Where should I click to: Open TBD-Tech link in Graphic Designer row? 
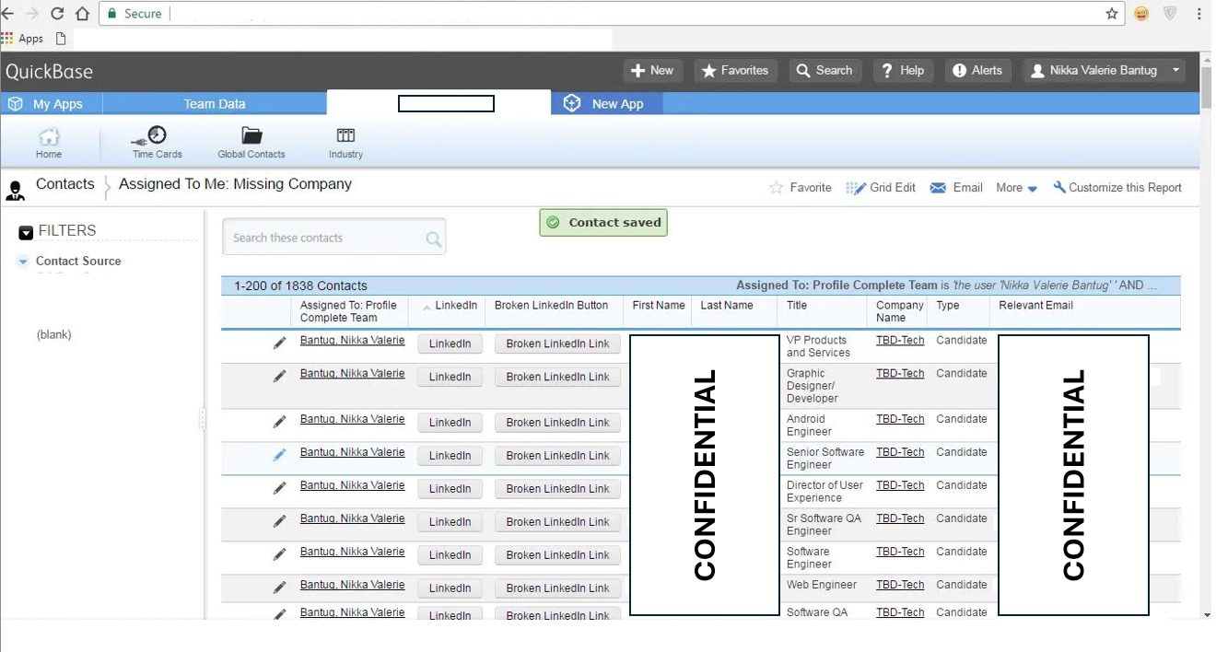click(x=900, y=374)
